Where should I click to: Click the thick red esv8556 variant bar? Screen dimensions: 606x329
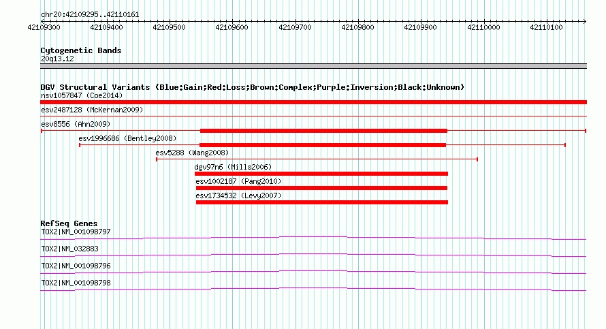[x=323, y=131]
